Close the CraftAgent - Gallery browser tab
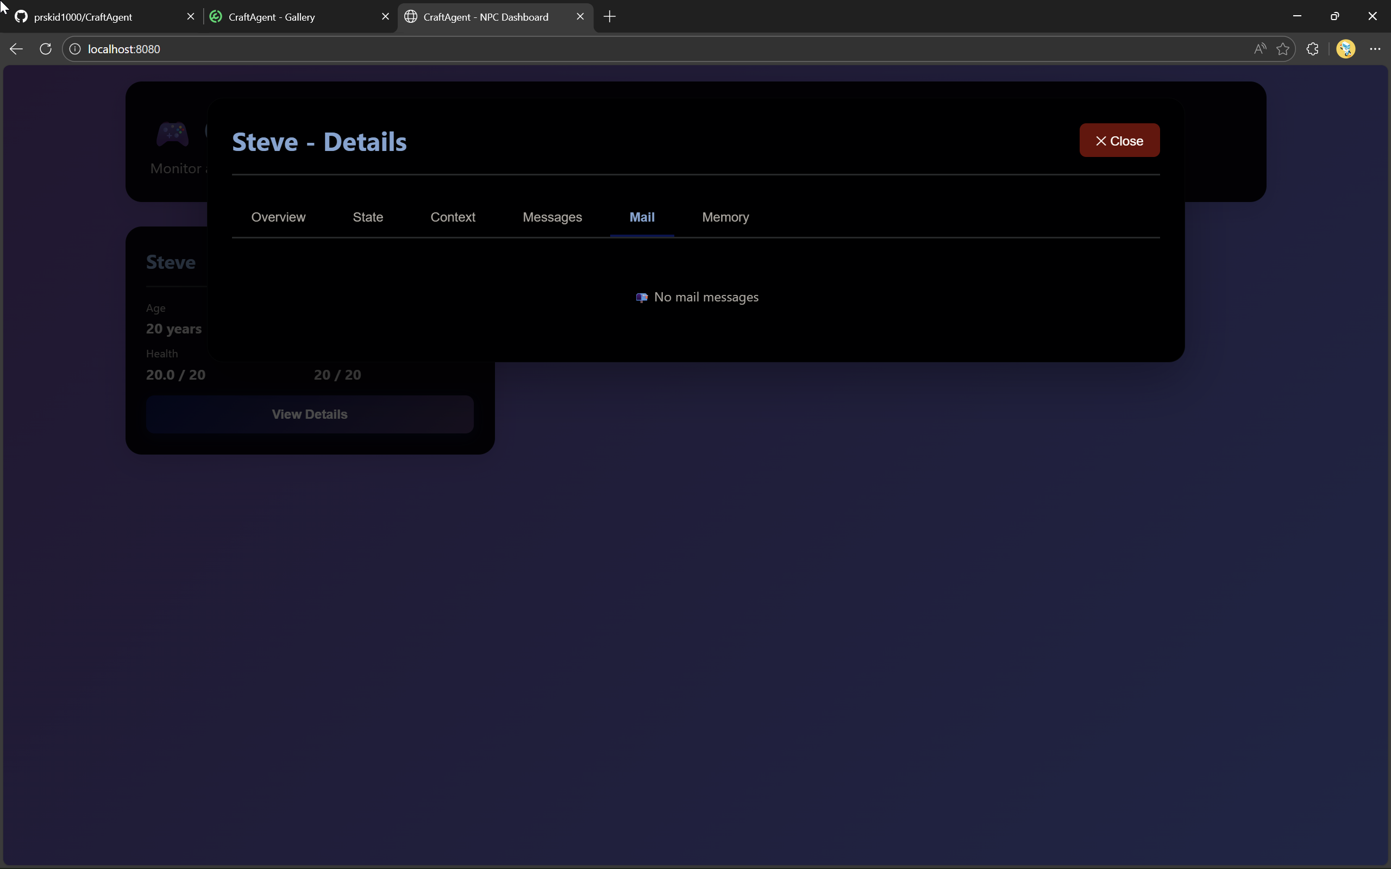The width and height of the screenshot is (1391, 869). 386,17
